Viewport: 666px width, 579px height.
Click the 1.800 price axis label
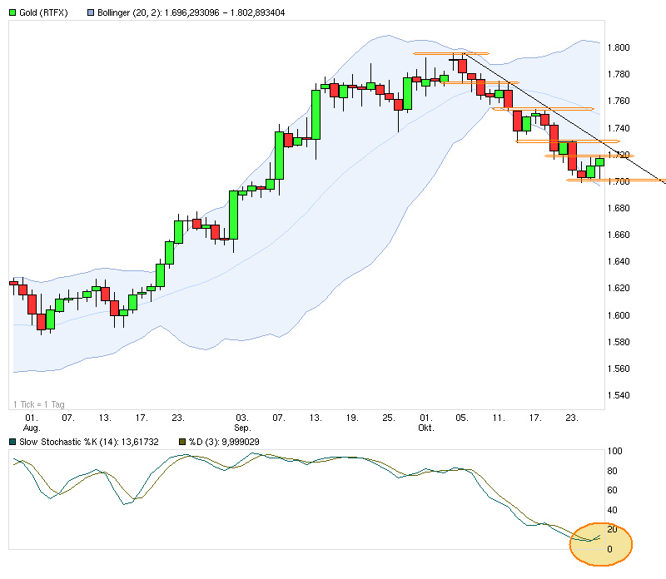[619, 48]
